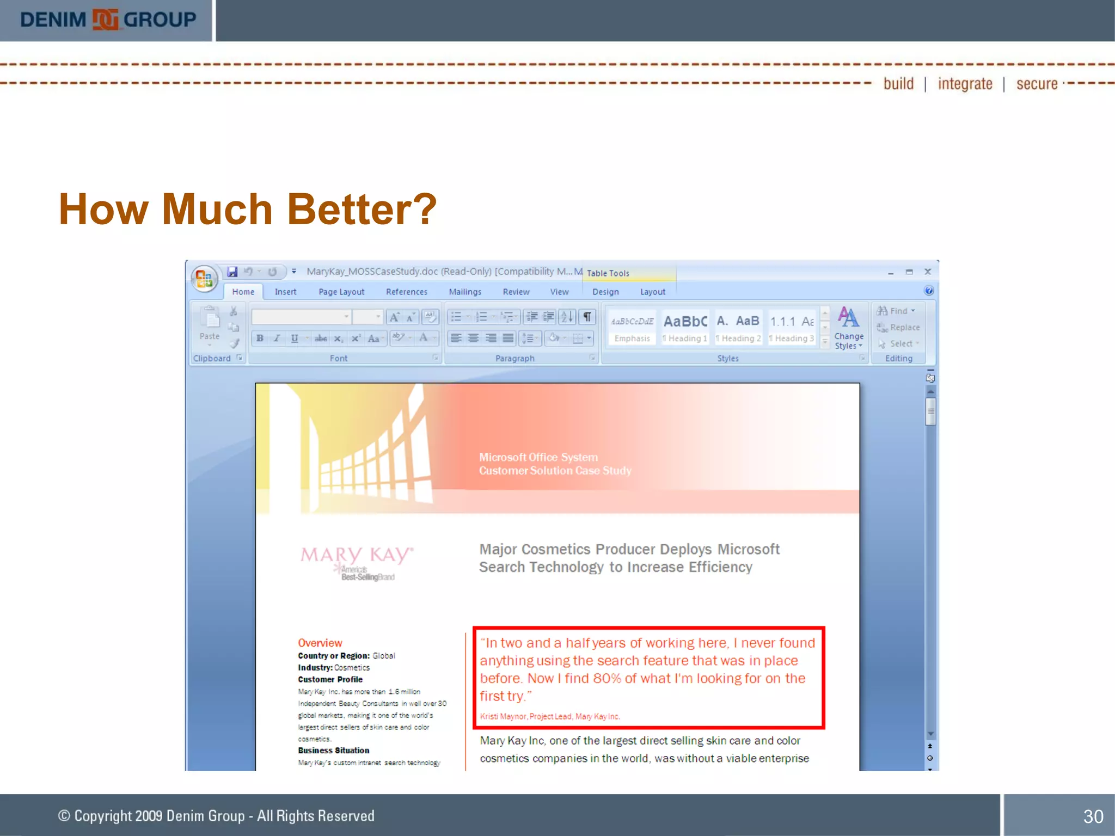Click the Save icon in Quick Access

[x=232, y=272]
